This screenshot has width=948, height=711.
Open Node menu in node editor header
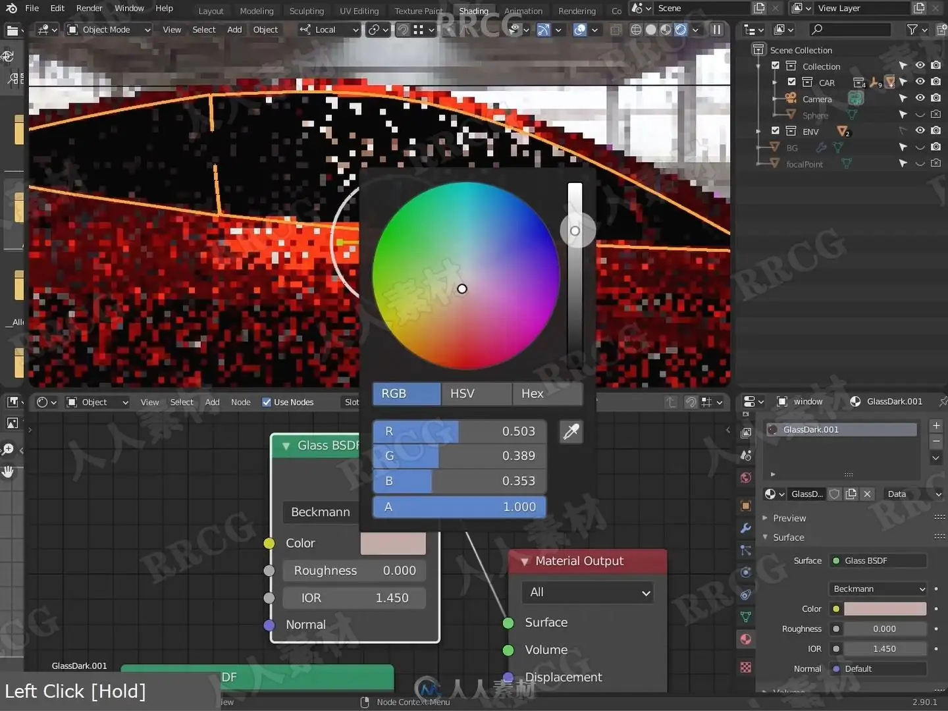pos(240,402)
